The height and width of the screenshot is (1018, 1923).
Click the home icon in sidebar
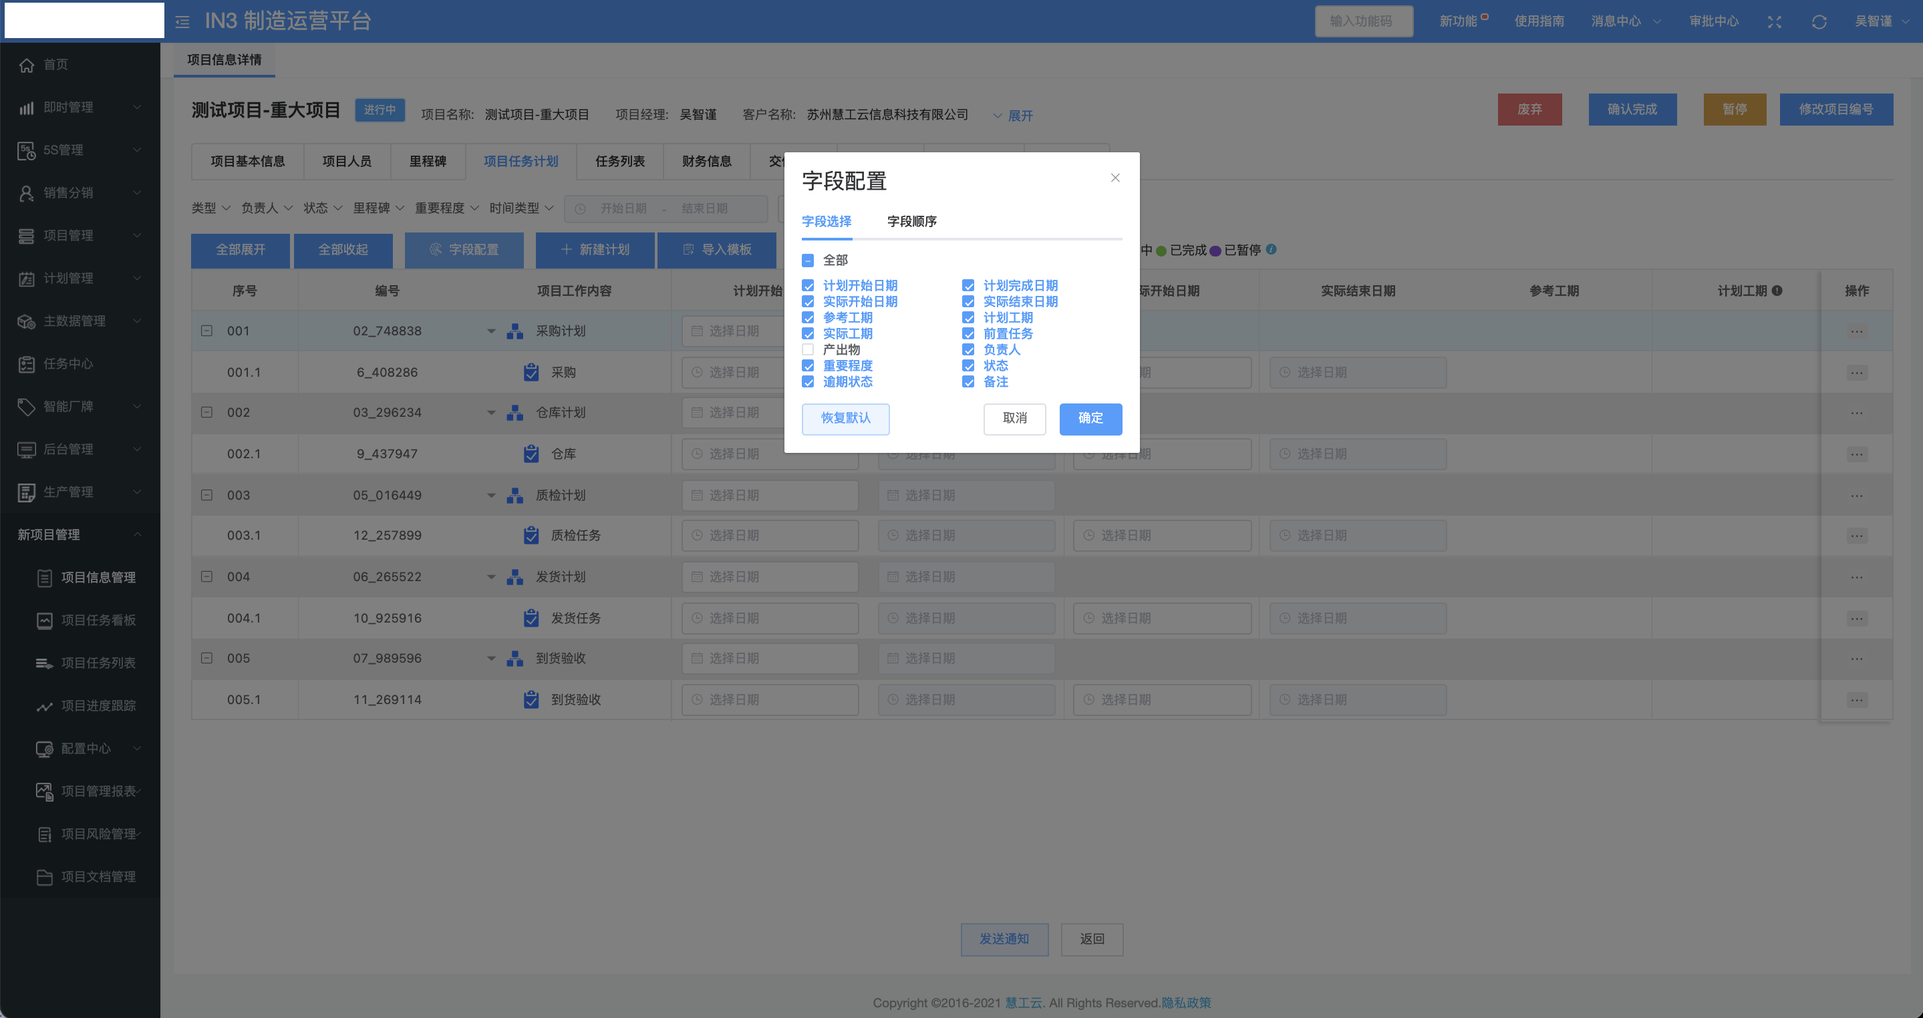pyautogui.click(x=27, y=65)
